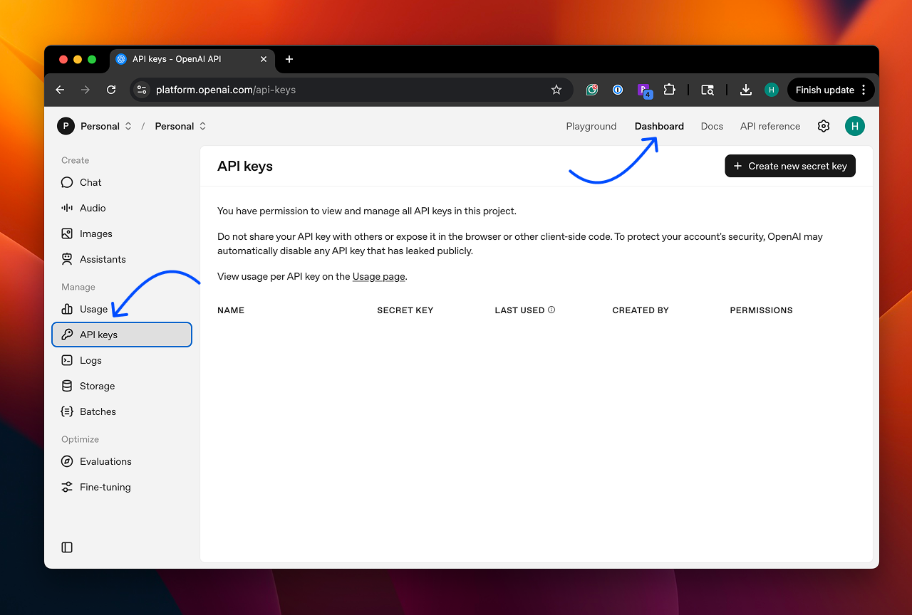Screen dimensions: 912x615
Task: Open the settings gear icon
Action: point(824,126)
